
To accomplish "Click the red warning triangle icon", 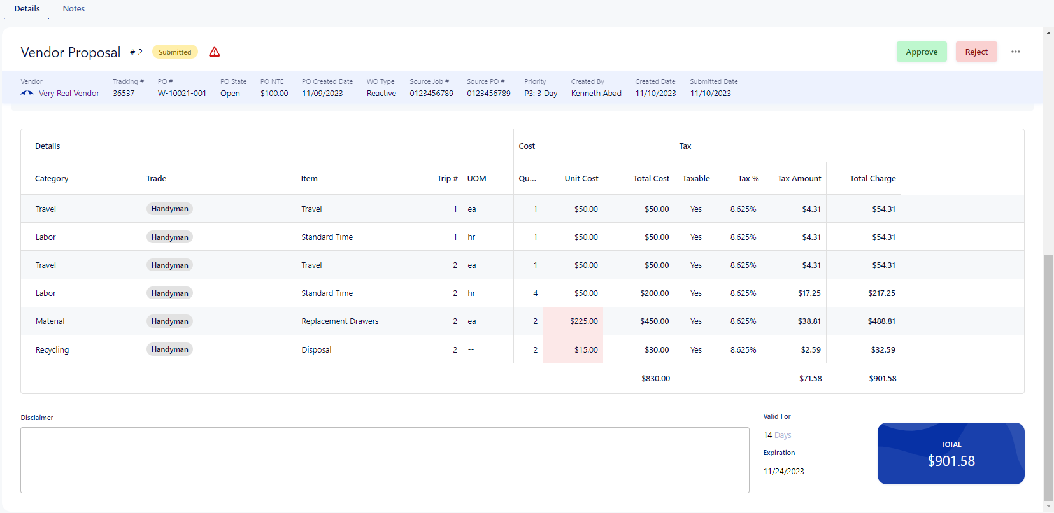I will (x=215, y=52).
